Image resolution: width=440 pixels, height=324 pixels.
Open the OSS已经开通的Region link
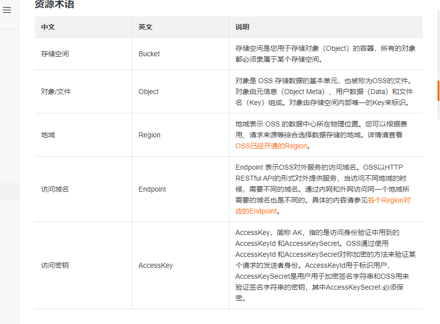coord(271,146)
